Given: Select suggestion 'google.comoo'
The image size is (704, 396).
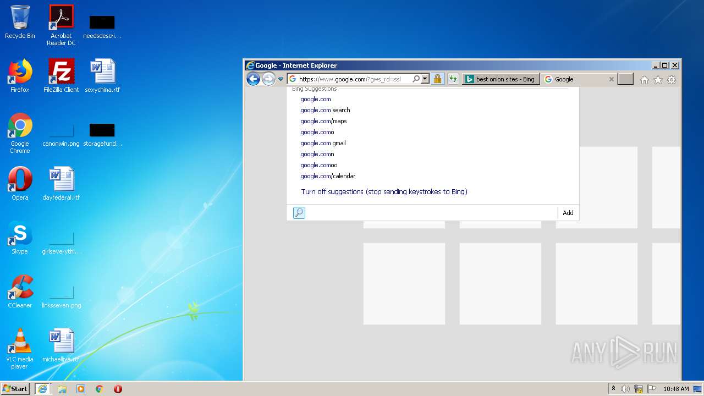Looking at the screenshot, I should [319, 165].
